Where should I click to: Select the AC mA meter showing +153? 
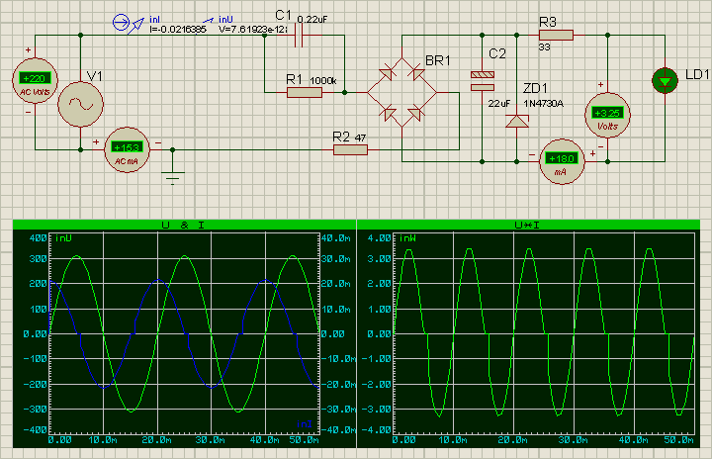pos(128,149)
